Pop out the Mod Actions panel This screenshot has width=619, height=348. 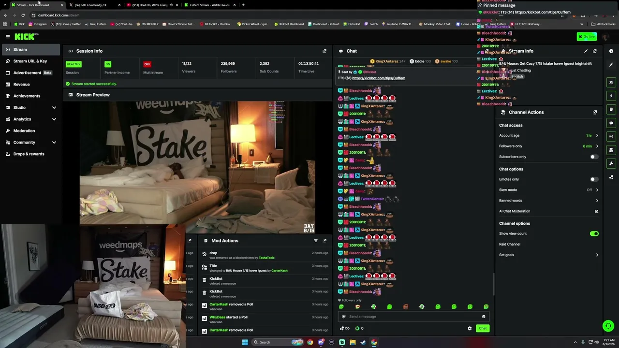pyautogui.click(x=324, y=241)
